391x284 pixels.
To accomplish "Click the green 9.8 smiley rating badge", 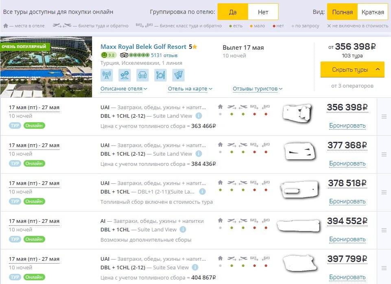I will tap(109, 55).
